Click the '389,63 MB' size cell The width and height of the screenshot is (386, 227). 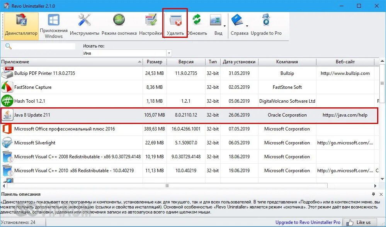pyautogui.click(x=155, y=129)
